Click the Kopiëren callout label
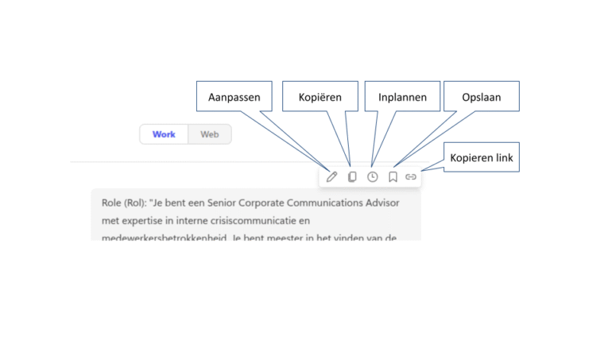The width and height of the screenshot is (612, 344). click(x=320, y=97)
